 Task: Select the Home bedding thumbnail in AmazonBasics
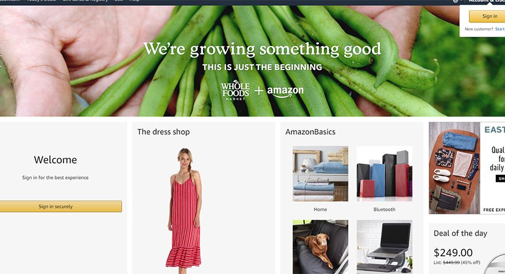[320, 174]
